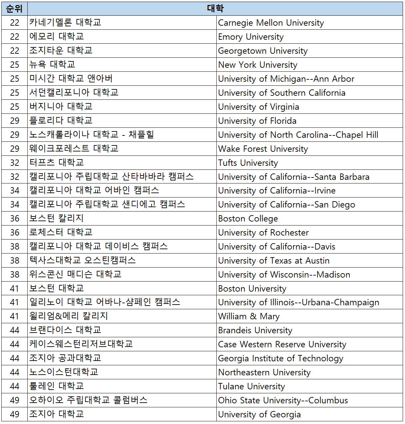The height and width of the screenshot is (424, 405).
Task: Select the cell 브랜다이스 대학교
Action: [122, 330]
